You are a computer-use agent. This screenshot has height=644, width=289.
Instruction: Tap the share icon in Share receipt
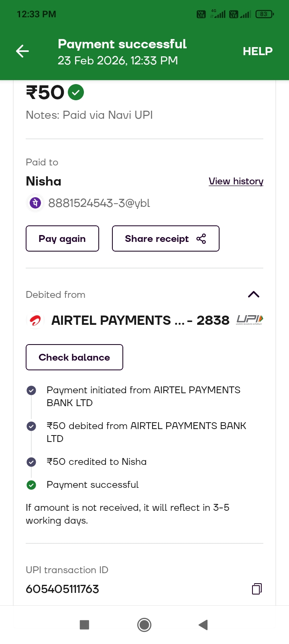click(201, 239)
